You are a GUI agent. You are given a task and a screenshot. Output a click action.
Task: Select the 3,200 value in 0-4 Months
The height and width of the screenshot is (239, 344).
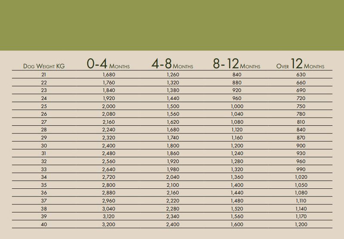(x=108, y=225)
